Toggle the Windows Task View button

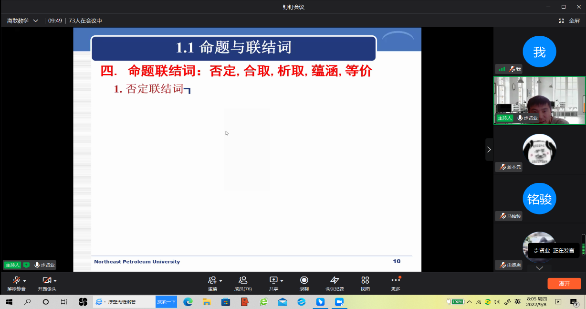[64, 302]
